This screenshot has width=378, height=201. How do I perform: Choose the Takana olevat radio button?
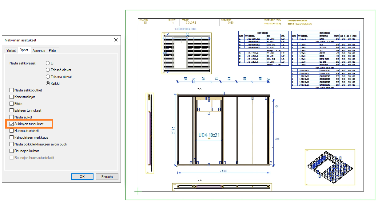48,77
